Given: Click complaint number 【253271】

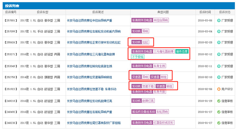Looking at the screenshot, I should [x=11, y=54].
